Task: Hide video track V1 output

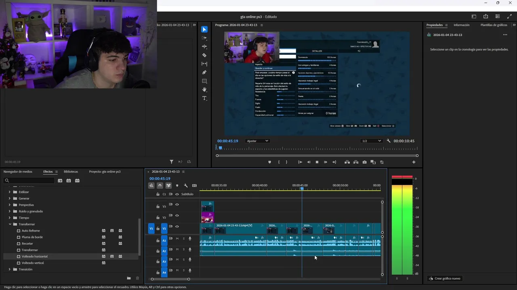Action: click(x=177, y=227)
